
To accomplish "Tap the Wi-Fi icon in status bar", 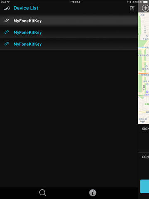I will point(8,2).
